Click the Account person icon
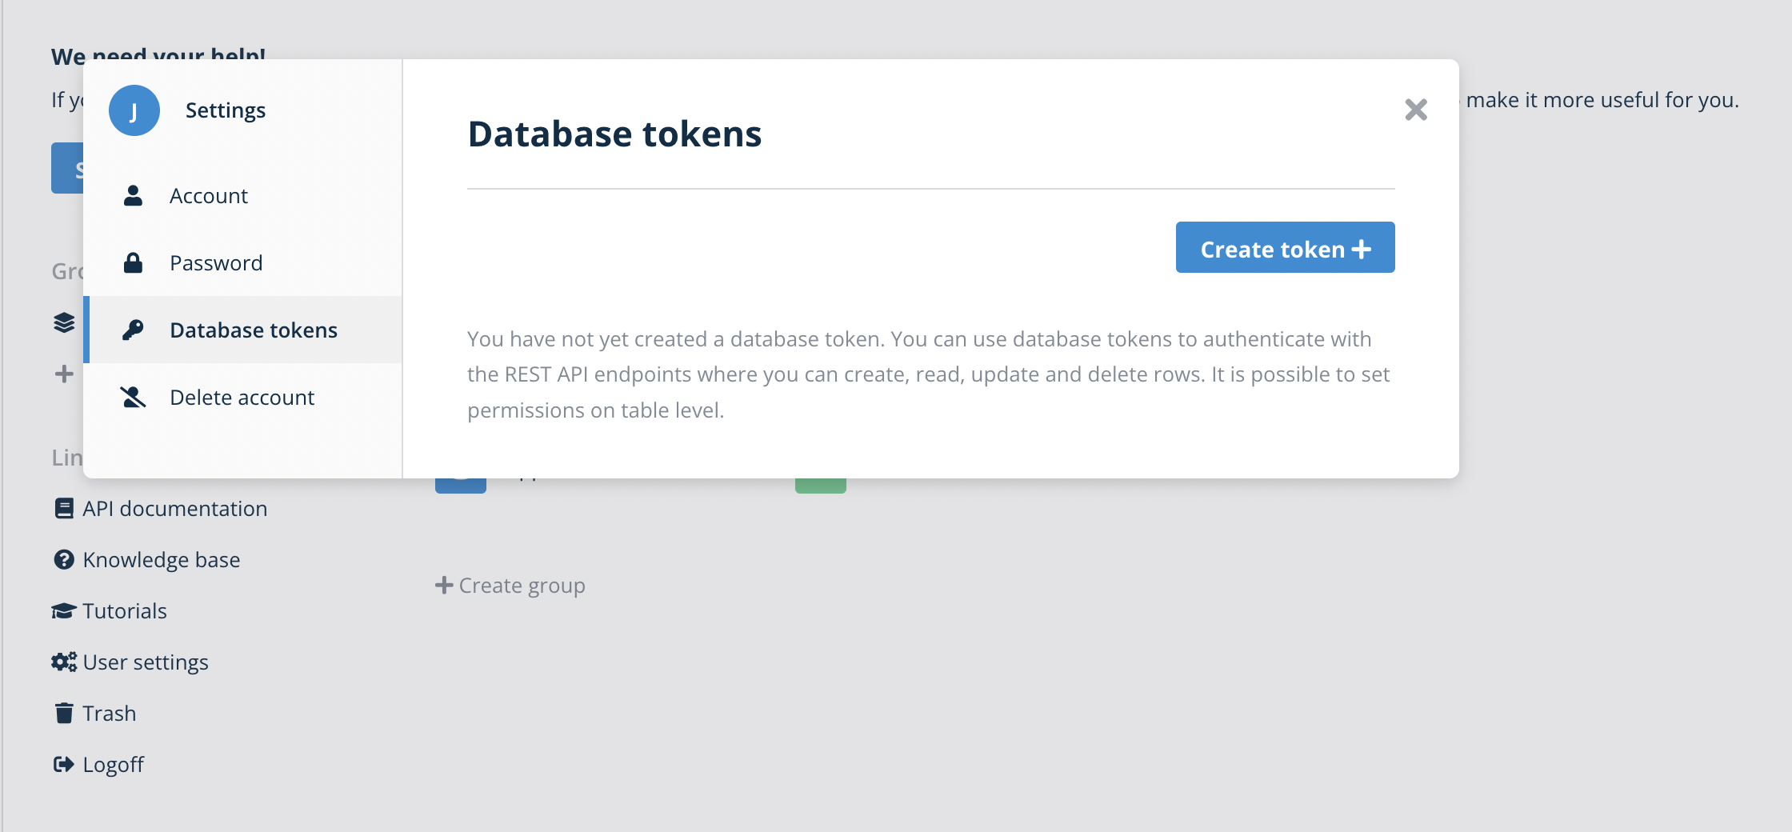The width and height of the screenshot is (1792, 832). point(133,196)
